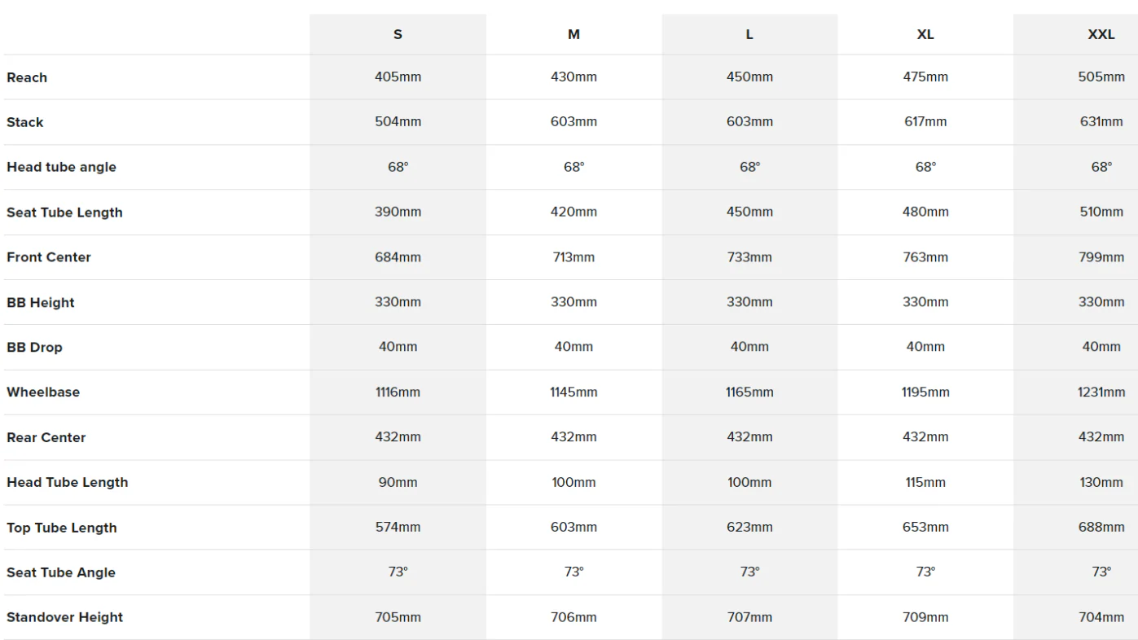Select the 405mm Reach value for S
The width and height of the screenshot is (1138, 640).
pyautogui.click(x=398, y=77)
